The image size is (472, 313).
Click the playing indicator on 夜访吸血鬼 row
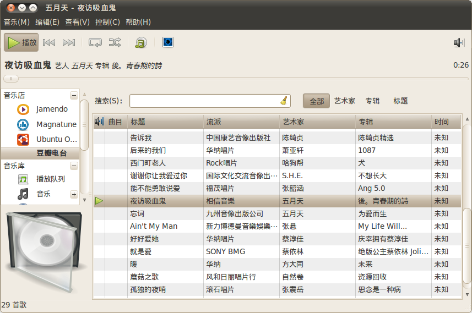[99, 201]
